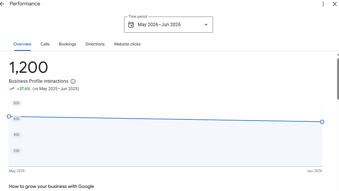Switch to the Calls tab
The height and width of the screenshot is (191, 339).
click(x=45, y=44)
